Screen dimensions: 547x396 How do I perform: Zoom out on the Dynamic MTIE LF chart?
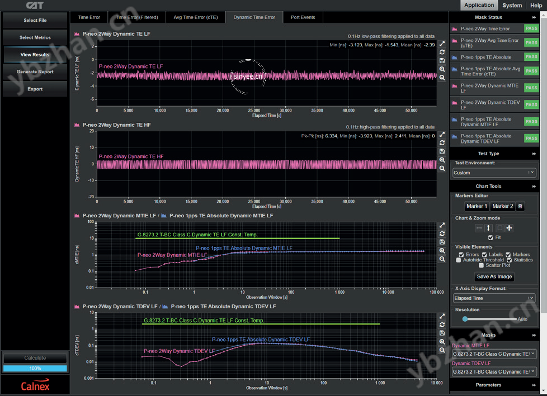[442, 259]
